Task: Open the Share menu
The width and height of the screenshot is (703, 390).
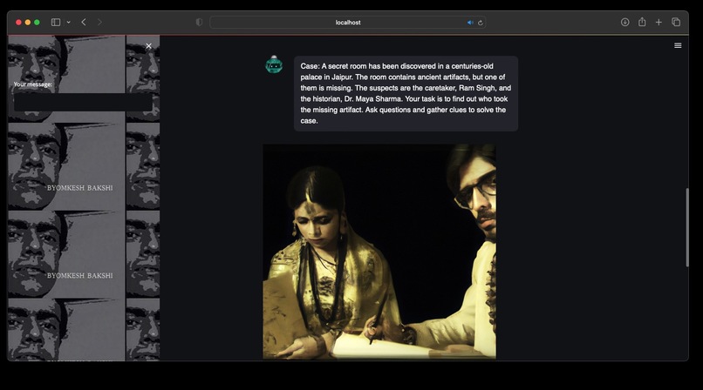Action: [x=642, y=22]
